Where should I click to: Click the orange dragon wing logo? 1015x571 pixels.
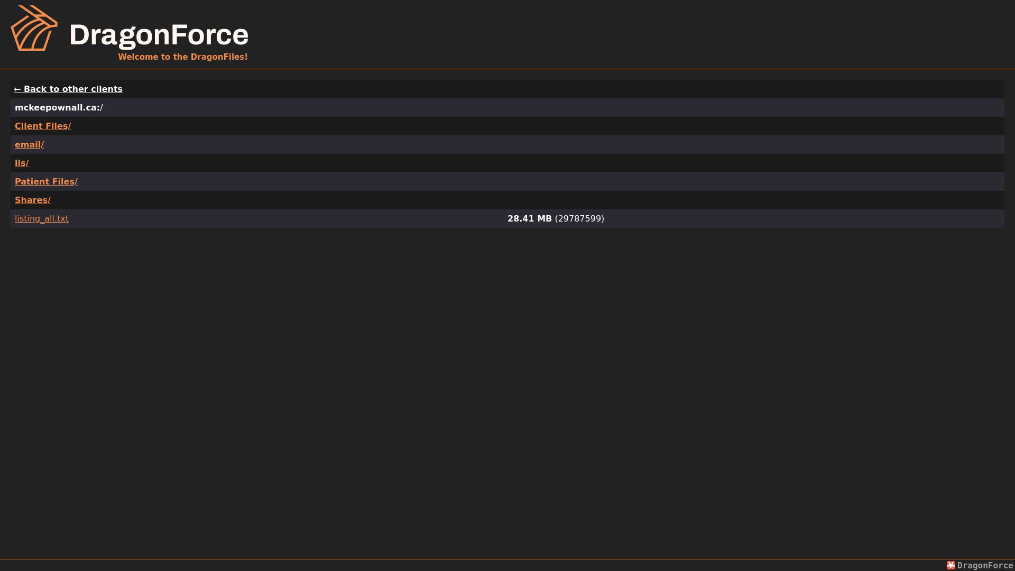point(34,28)
